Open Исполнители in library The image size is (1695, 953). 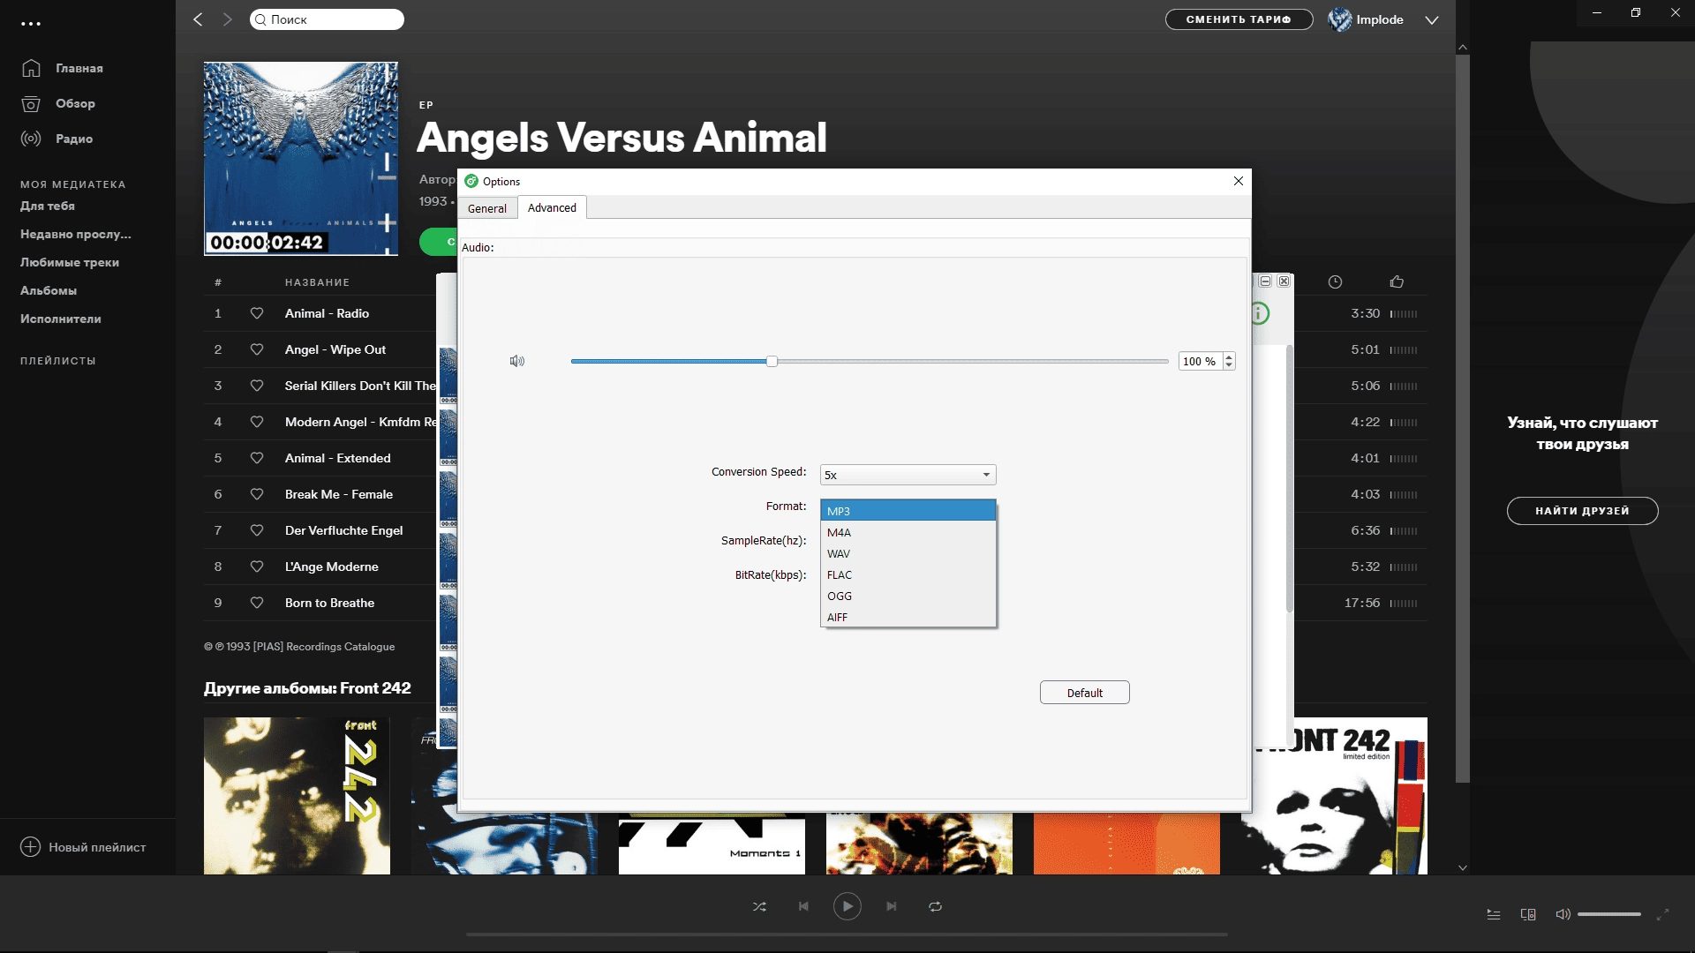61,319
